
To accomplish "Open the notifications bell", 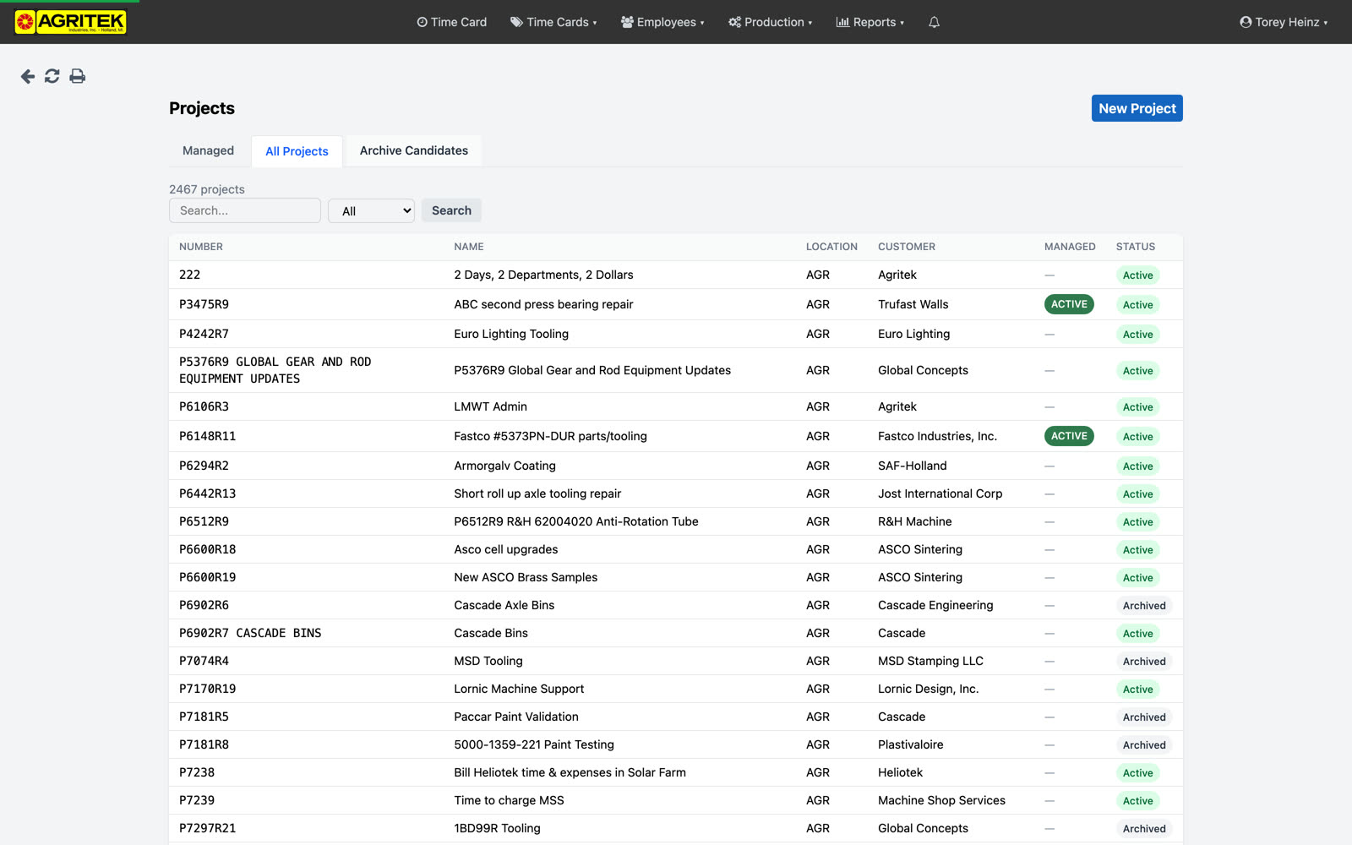I will [934, 22].
